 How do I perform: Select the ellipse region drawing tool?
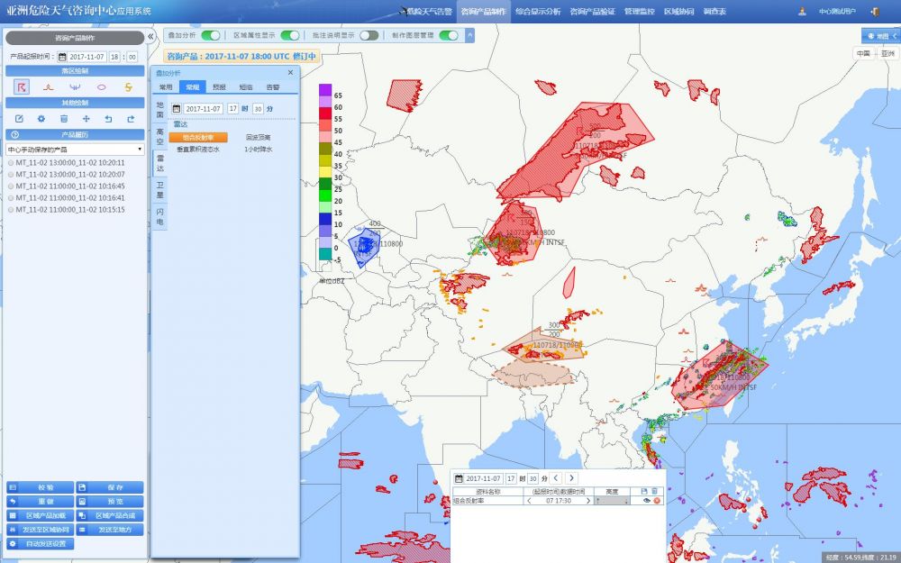pos(101,86)
